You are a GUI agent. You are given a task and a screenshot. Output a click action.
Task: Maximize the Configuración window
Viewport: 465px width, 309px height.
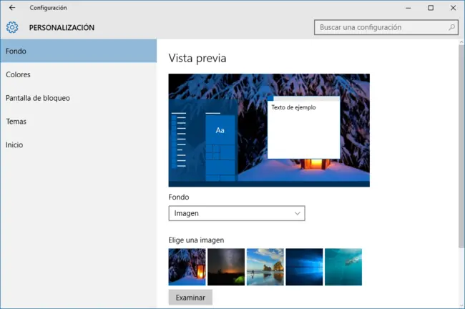click(431, 8)
